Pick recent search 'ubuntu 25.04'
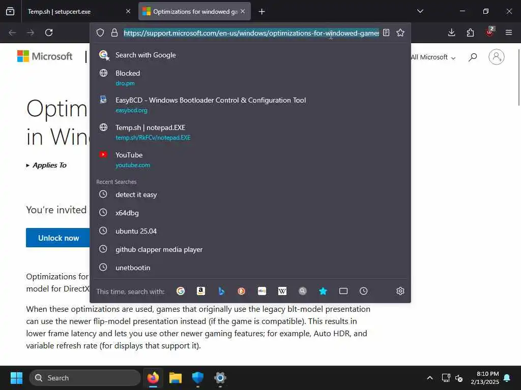This screenshot has width=521, height=390. coord(250,231)
